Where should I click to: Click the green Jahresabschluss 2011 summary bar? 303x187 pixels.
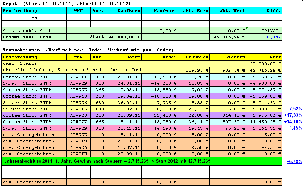pyautogui.click(x=142, y=161)
